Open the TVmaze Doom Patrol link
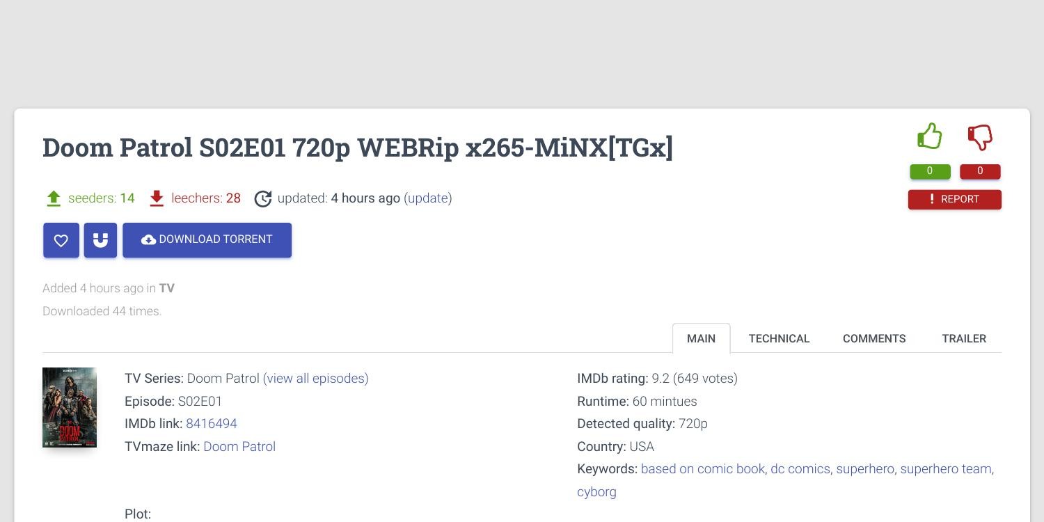Image resolution: width=1044 pixels, height=522 pixels. coord(239,447)
